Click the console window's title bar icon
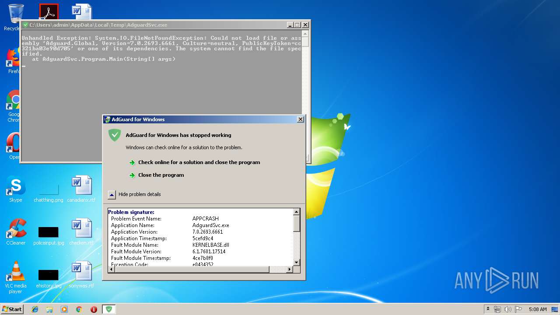This screenshot has width=560, height=315. pyautogui.click(x=25, y=25)
